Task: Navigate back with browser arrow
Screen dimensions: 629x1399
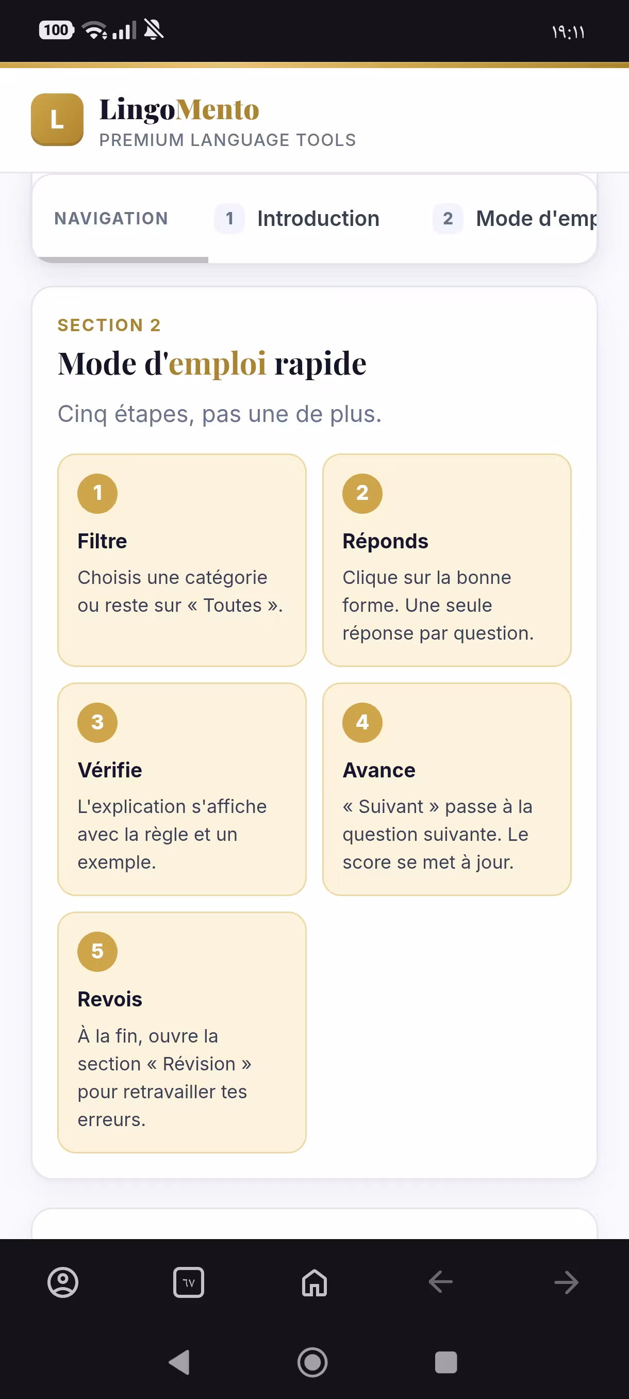Action: (x=440, y=1282)
